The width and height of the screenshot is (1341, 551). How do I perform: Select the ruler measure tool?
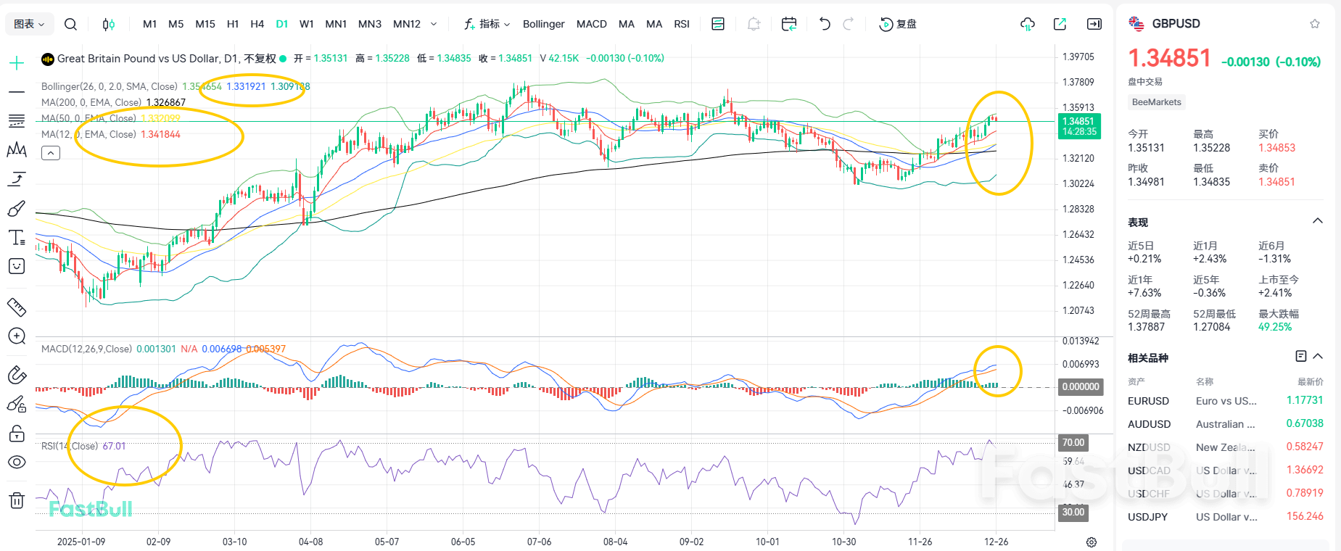[17, 307]
